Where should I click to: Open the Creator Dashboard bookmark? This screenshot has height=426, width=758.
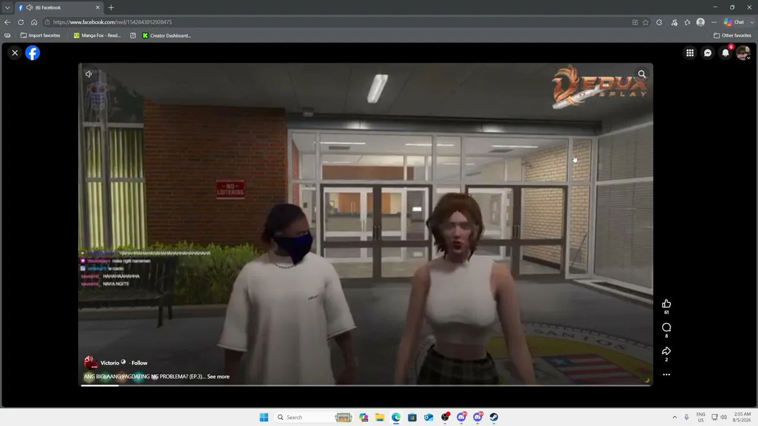[x=166, y=35]
